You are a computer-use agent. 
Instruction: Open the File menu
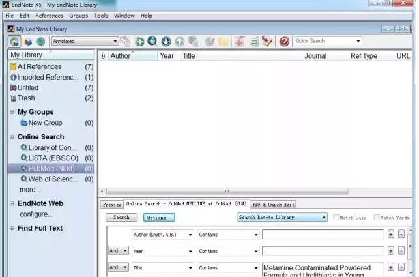(x=10, y=16)
